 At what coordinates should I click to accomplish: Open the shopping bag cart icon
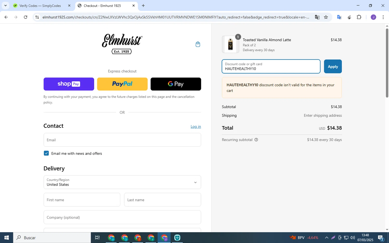pos(198,44)
